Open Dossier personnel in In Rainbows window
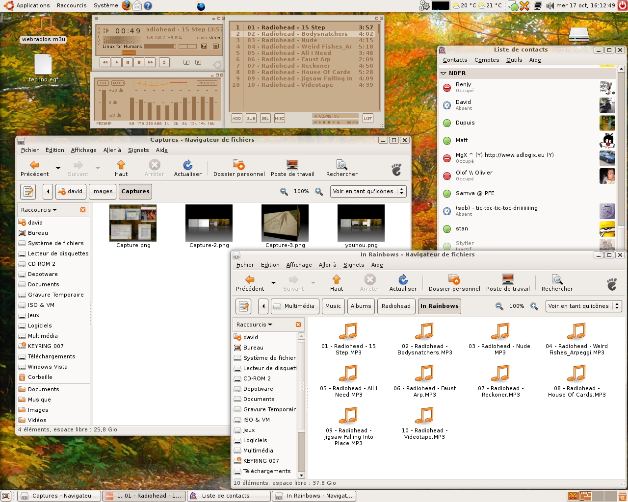Viewport: 628px width, 502px height. pos(454,282)
